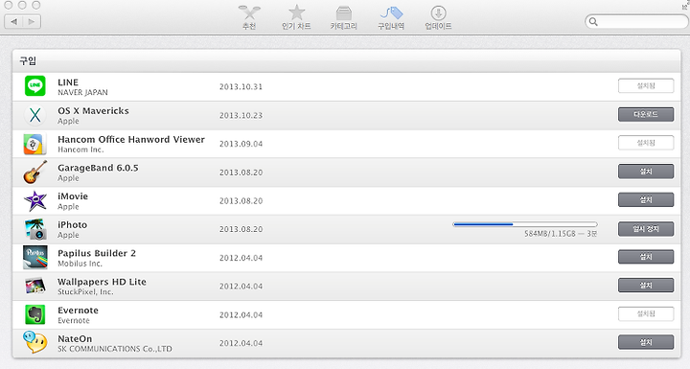Image resolution: width=690 pixels, height=369 pixels.
Task: Open the Wallpapers HD Lite title
Action: click(103, 282)
